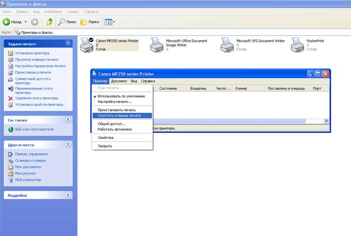Image resolution: width=351 pixels, height=236 pixels.
Task: Choose 'Очистить очередь печати' menu item
Action: [x=119, y=115]
